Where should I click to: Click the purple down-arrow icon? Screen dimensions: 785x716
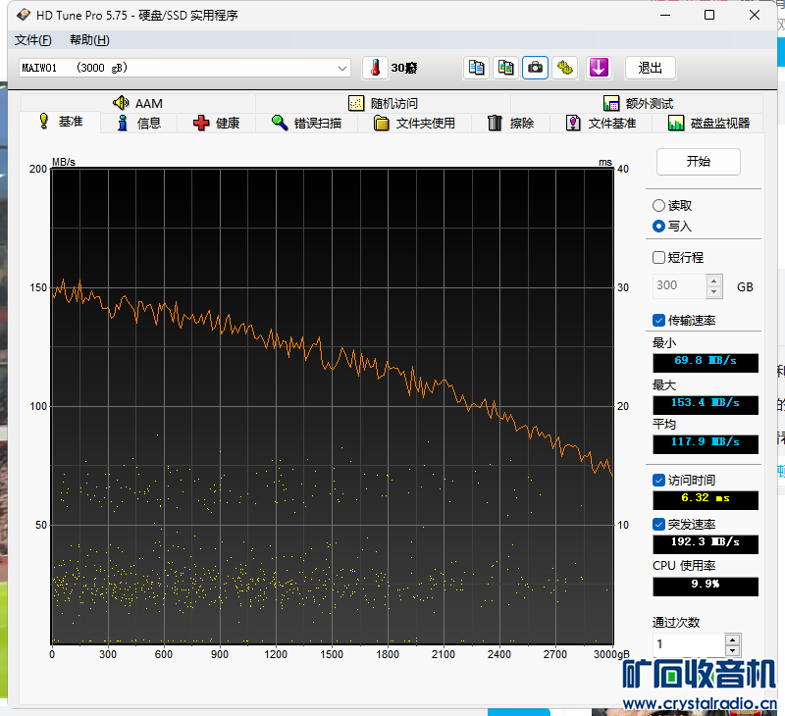[x=599, y=68]
